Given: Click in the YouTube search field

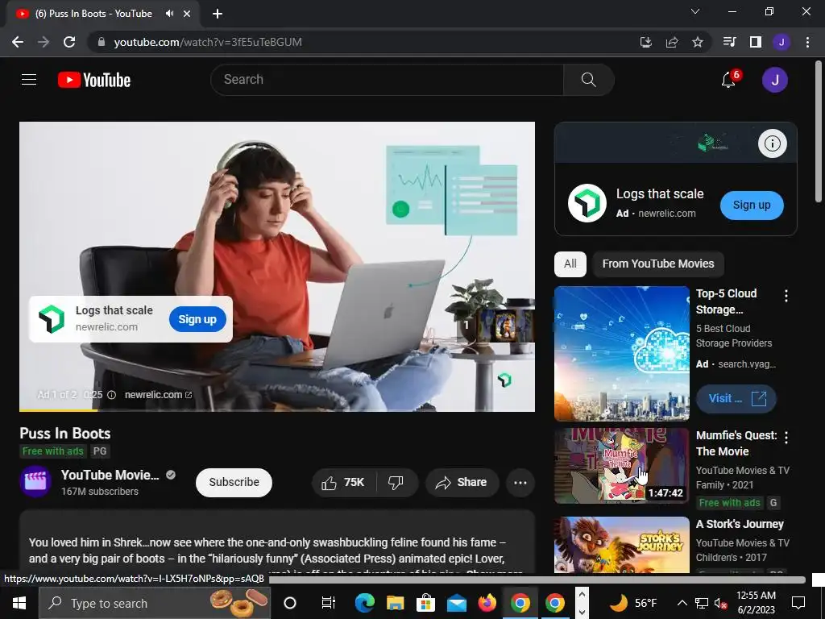Looking at the screenshot, I should (387, 80).
